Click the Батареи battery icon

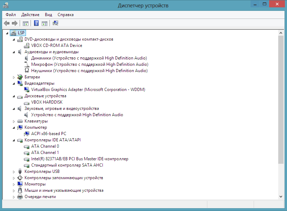pos(20,77)
